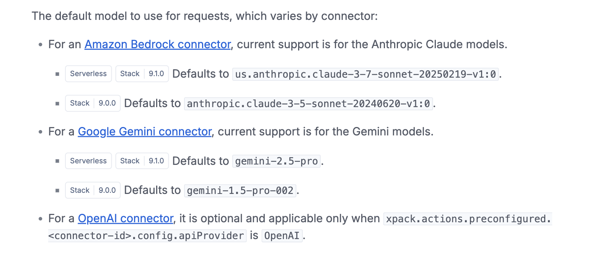Open the Google Gemini connector link
The width and height of the screenshot is (600, 254).
[x=144, y=132]
